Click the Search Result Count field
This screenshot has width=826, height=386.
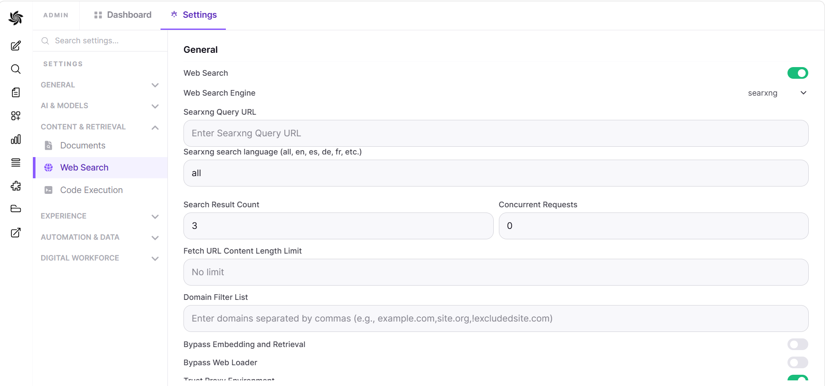(x=338, y=226)
